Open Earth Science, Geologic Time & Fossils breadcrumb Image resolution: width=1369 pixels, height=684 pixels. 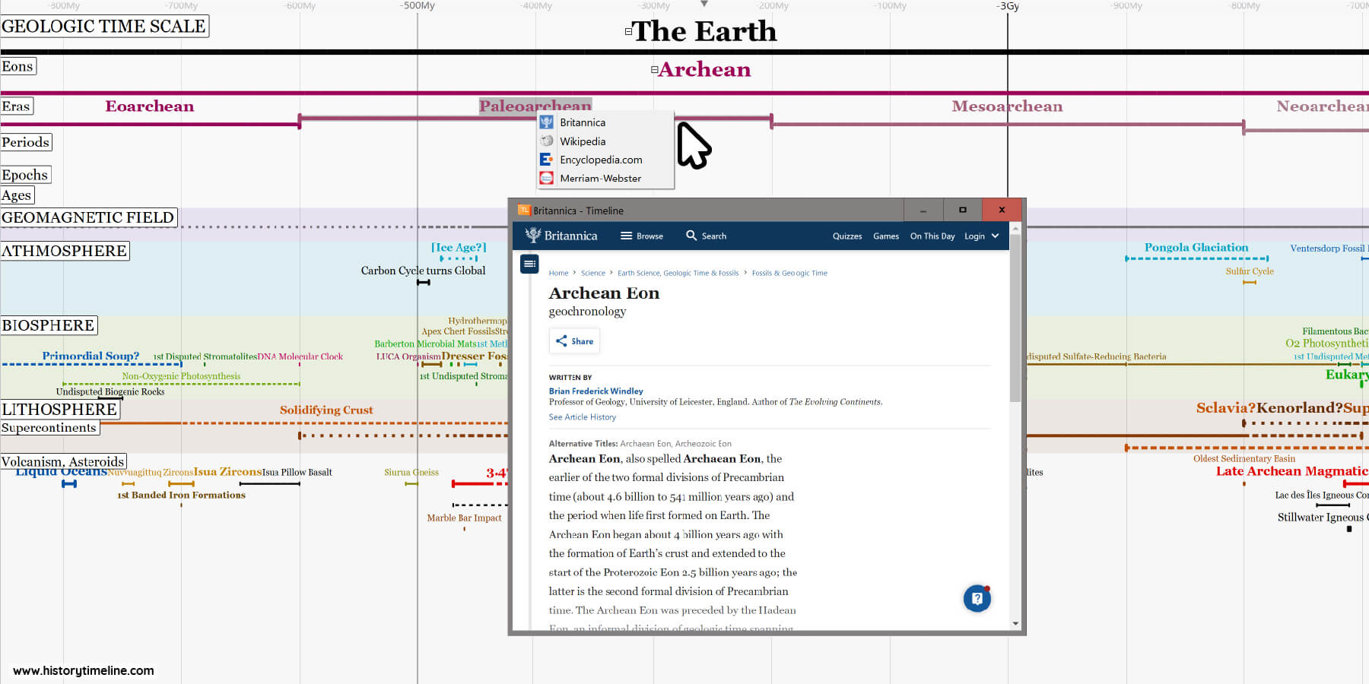[x=678, y=273]
